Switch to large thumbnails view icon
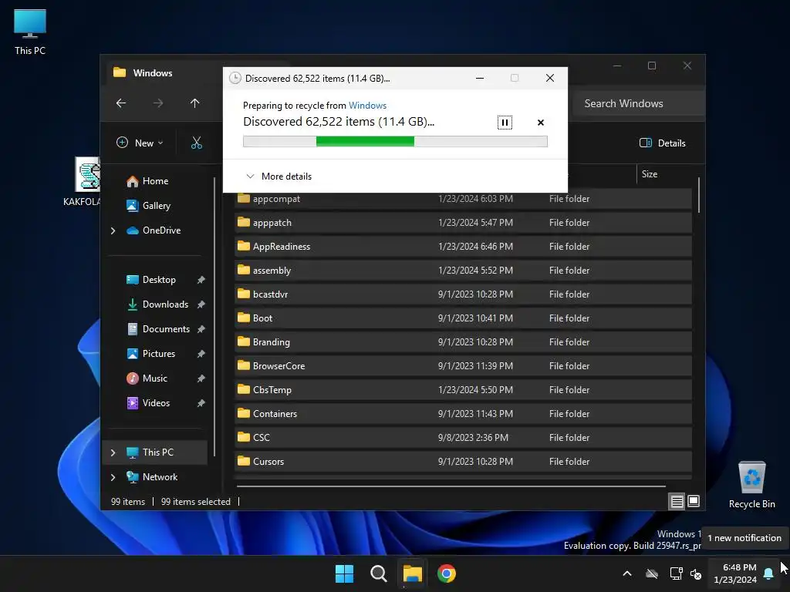Image resolution: width=790 pixels, height=592 pixels. pos(694,501)
